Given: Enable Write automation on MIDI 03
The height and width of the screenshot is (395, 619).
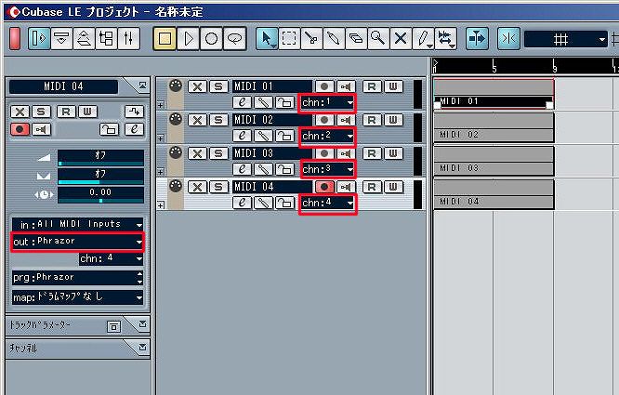Looking at the screenshot, I should pos(393,153).
